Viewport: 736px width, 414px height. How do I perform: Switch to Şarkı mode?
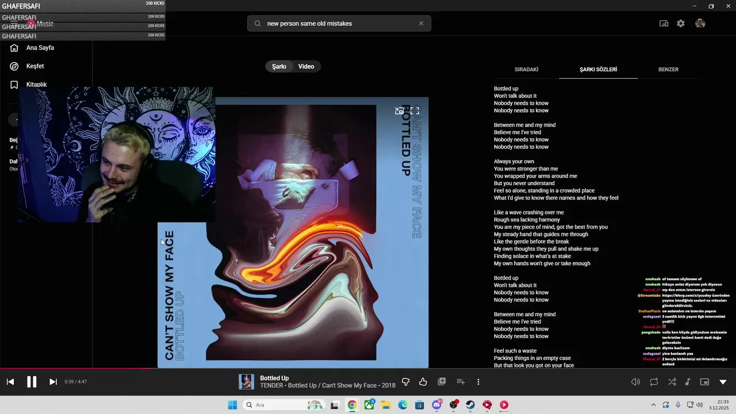pos(279,67)
